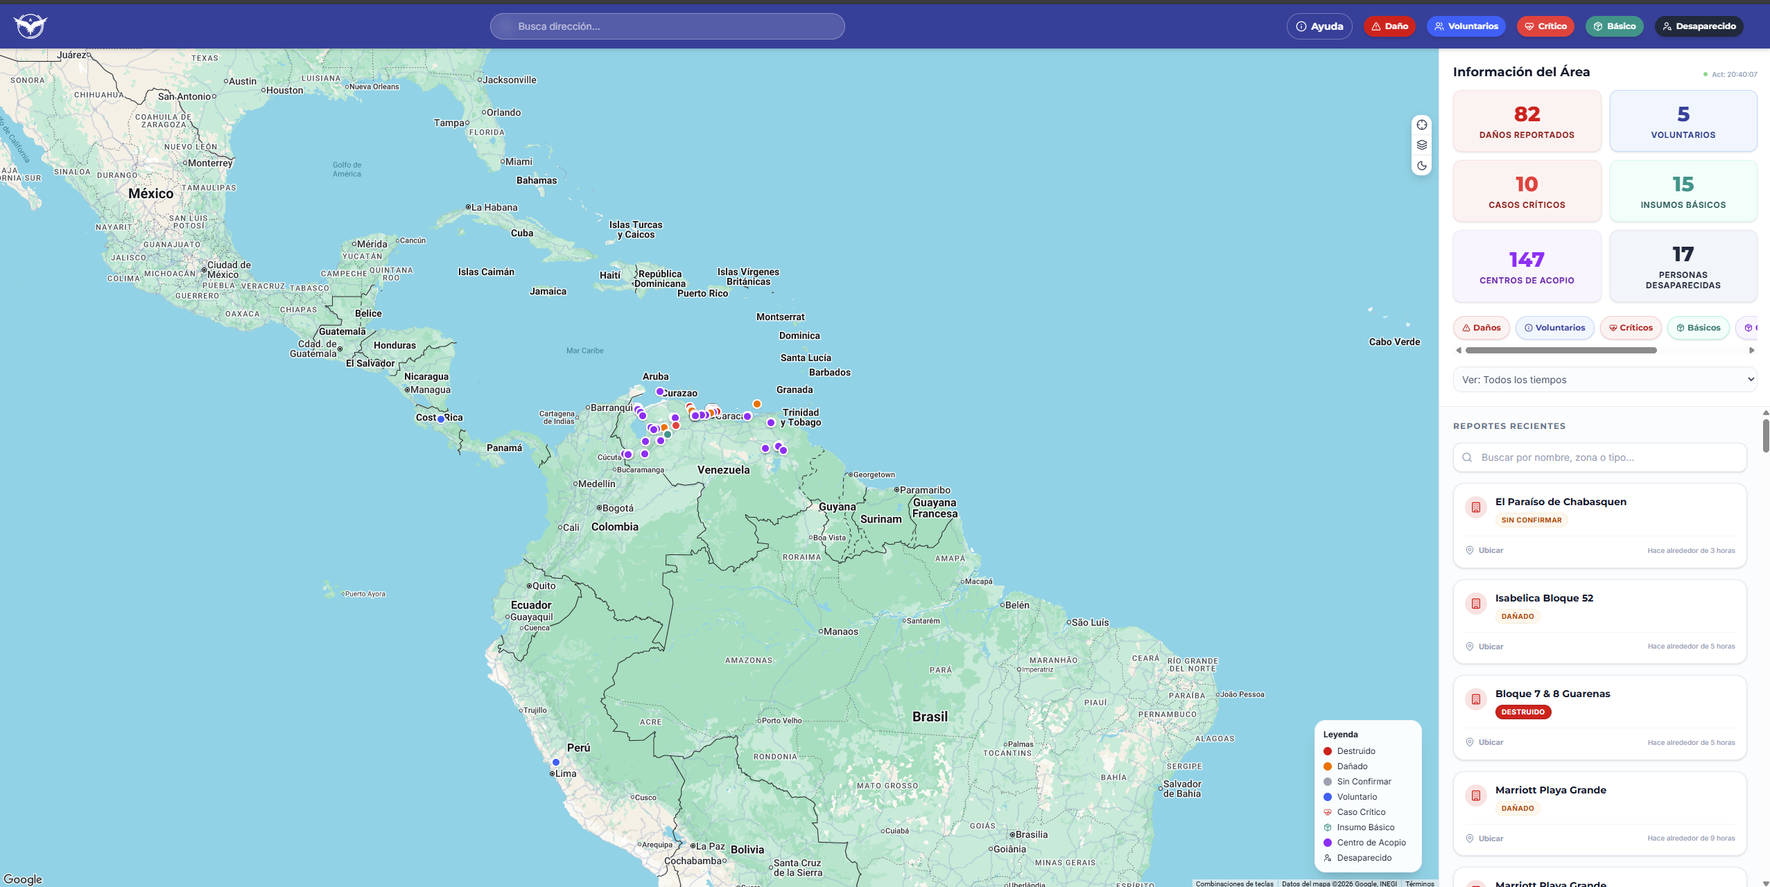
Task: Click the locate-me crosshair map icon
Action: click(1422, 125)
